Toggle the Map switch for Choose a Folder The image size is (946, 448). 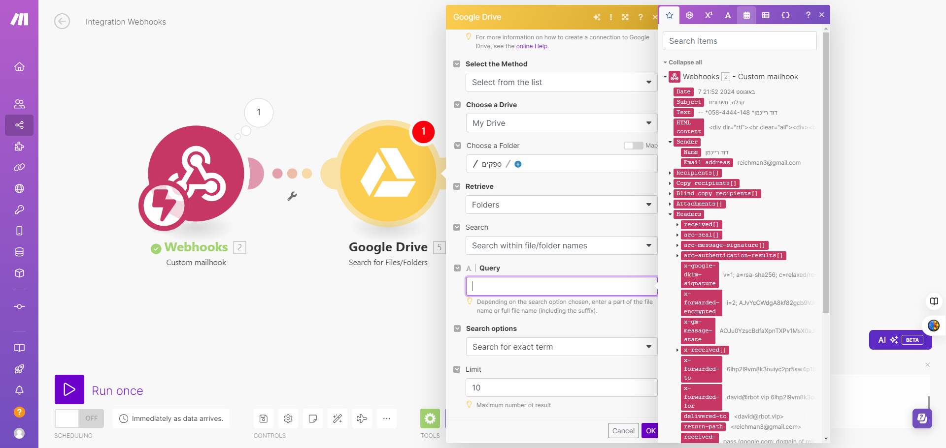click(x=634, y=146)
